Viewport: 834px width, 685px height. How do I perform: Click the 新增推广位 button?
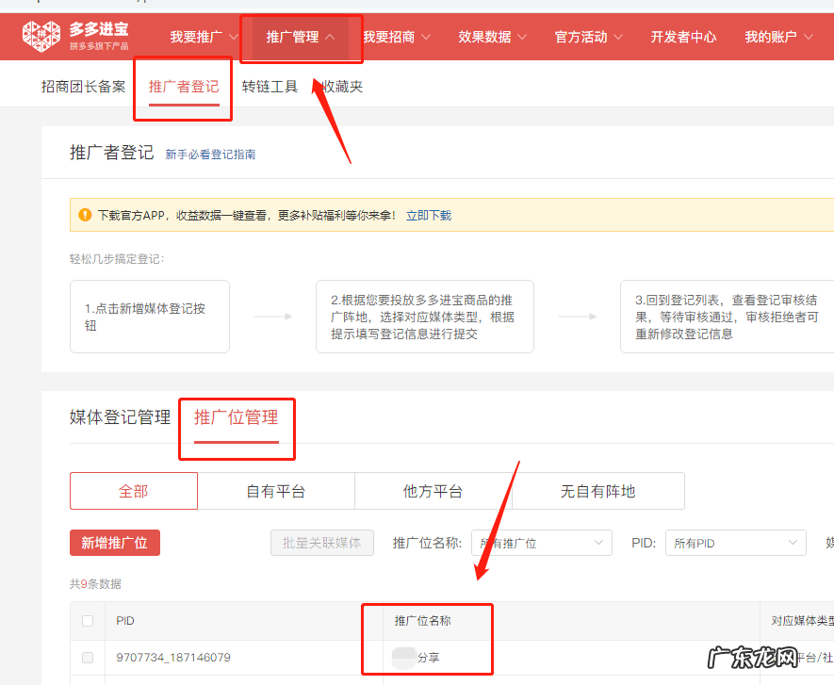[x=114, y=543]
